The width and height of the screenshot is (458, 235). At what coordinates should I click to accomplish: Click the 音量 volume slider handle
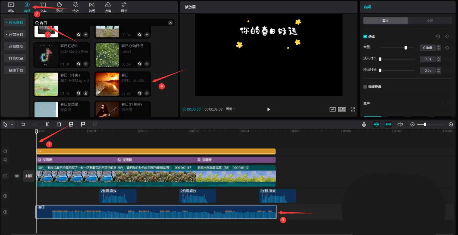click(x=406, y=48)
